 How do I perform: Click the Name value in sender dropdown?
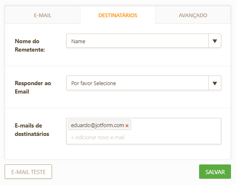click(78, 41)
